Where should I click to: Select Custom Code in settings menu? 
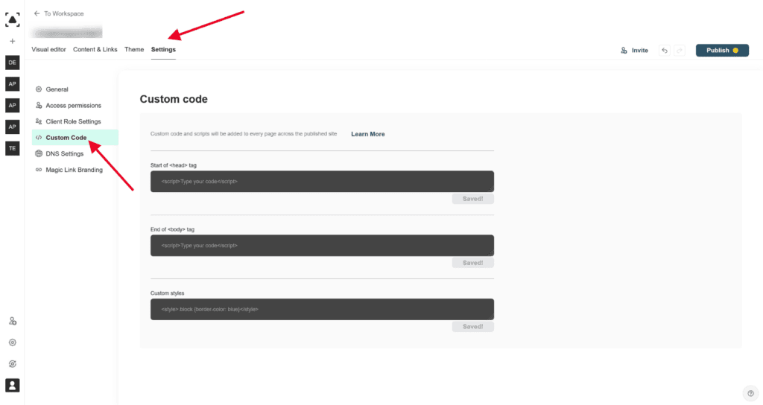coord(75,138)
